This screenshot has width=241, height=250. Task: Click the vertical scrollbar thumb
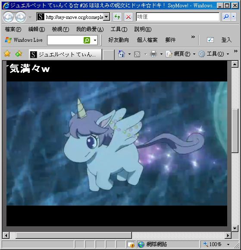(x=235, y=131)
